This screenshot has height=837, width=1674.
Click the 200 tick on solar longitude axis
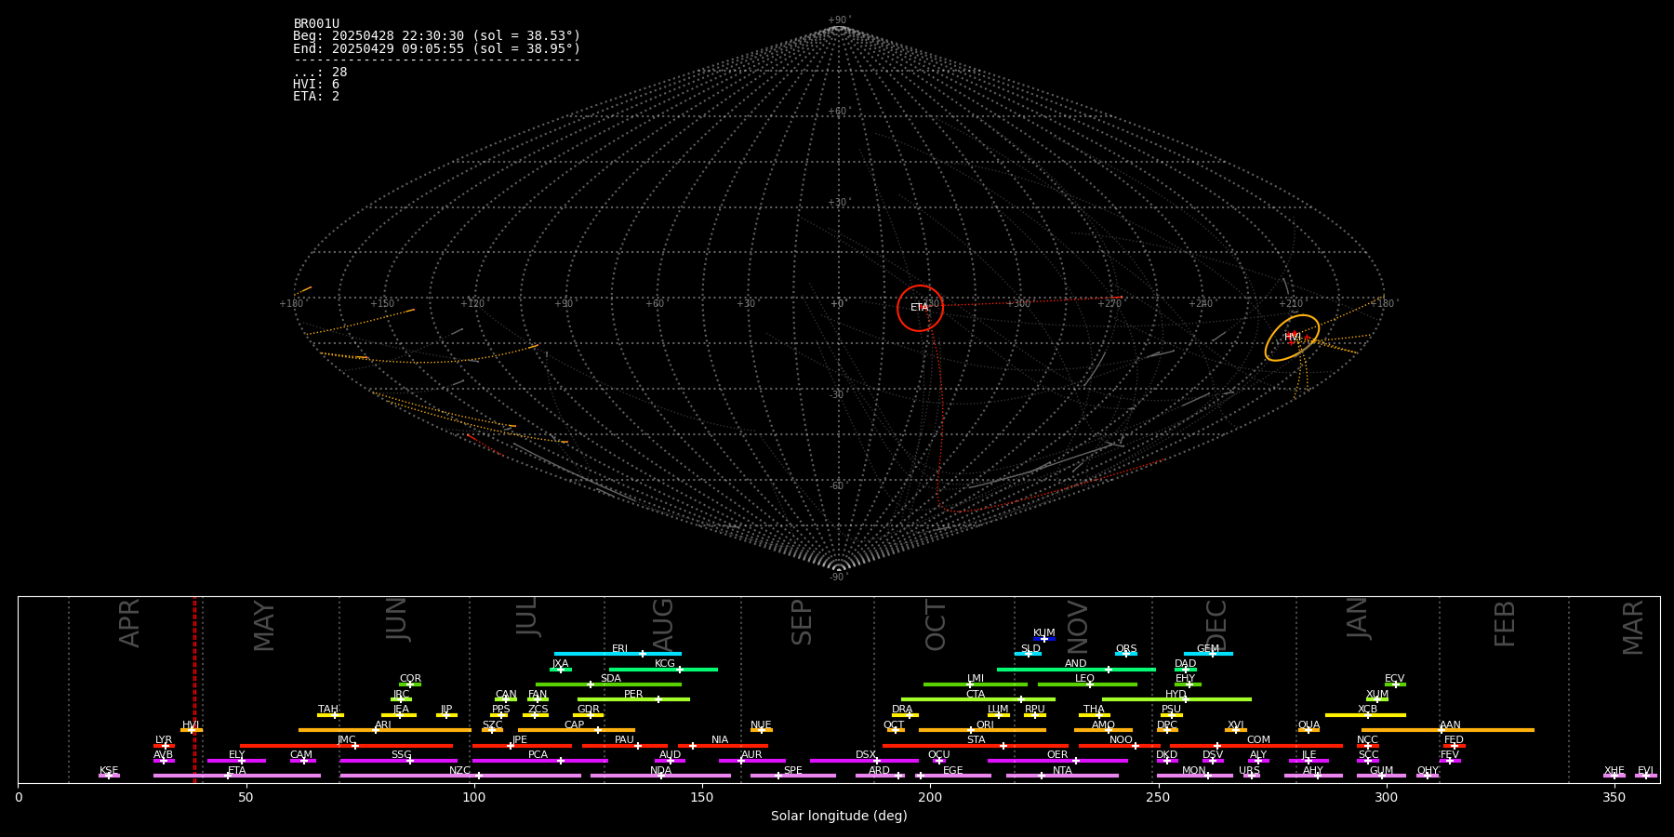(929, 797)
